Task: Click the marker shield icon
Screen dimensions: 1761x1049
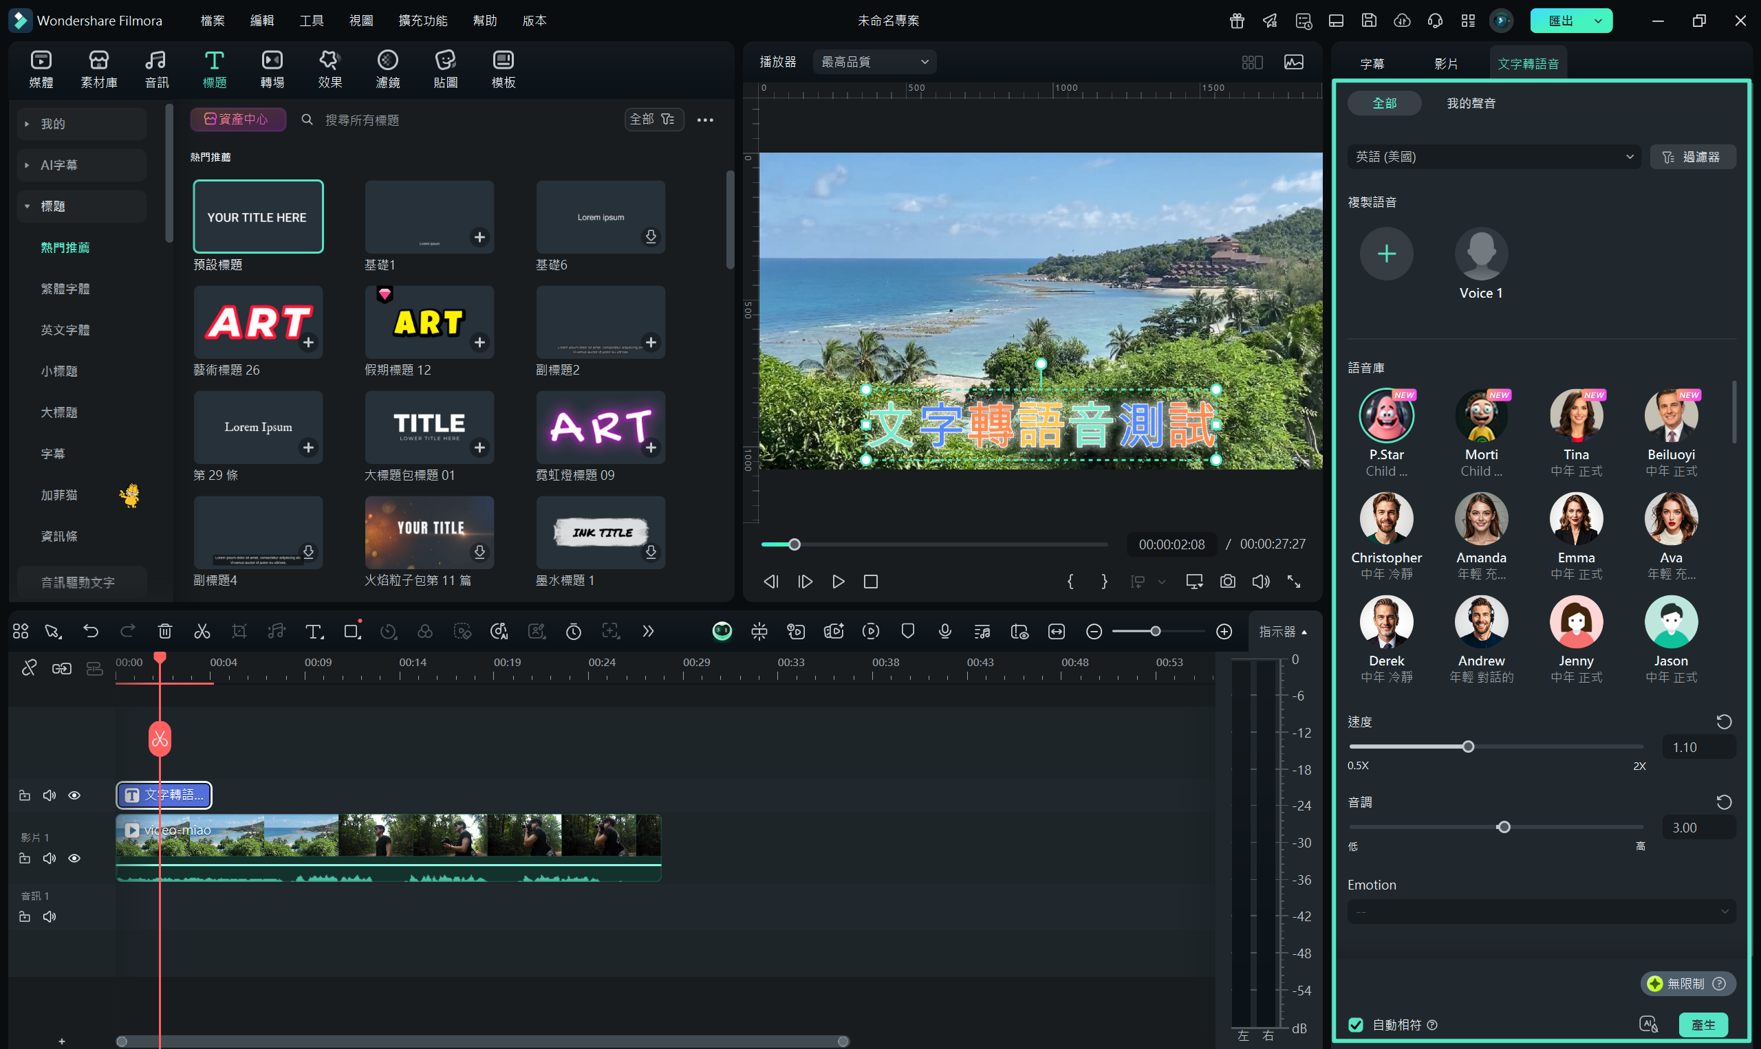Action: (908, 631)
